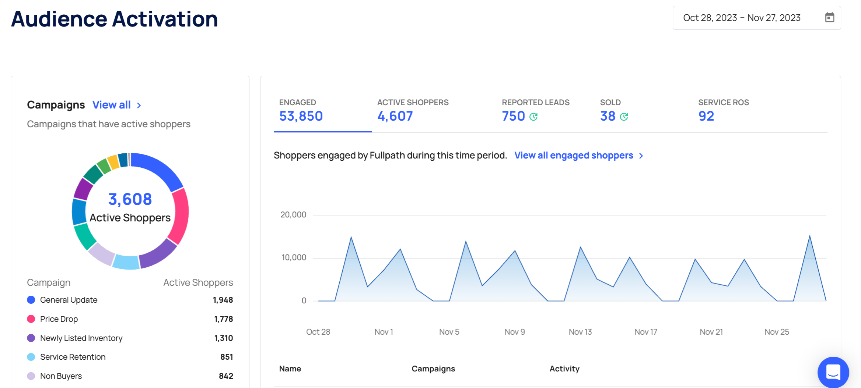
Task: Select the Service Retention campaign row
Action: click(130, 357)
